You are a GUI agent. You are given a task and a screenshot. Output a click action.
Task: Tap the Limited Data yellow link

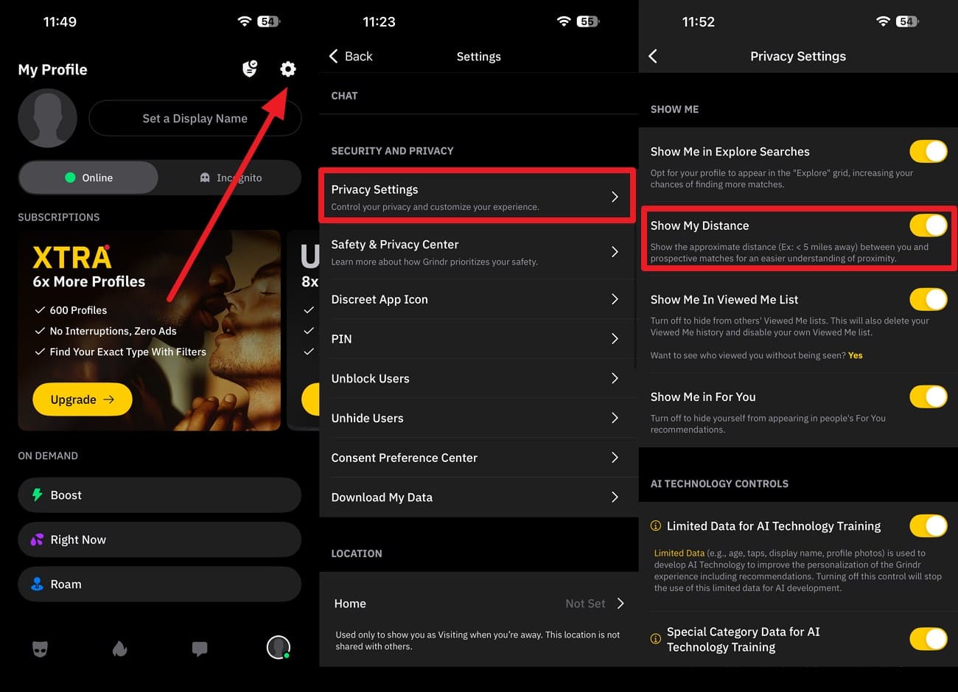[679, 553]
